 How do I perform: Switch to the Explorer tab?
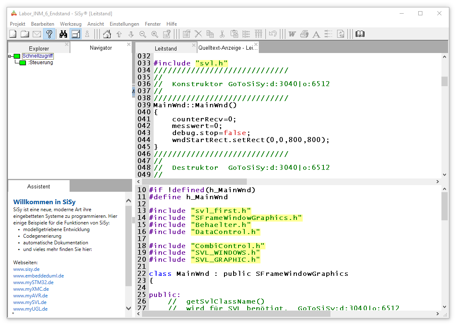tap(39, 48)
